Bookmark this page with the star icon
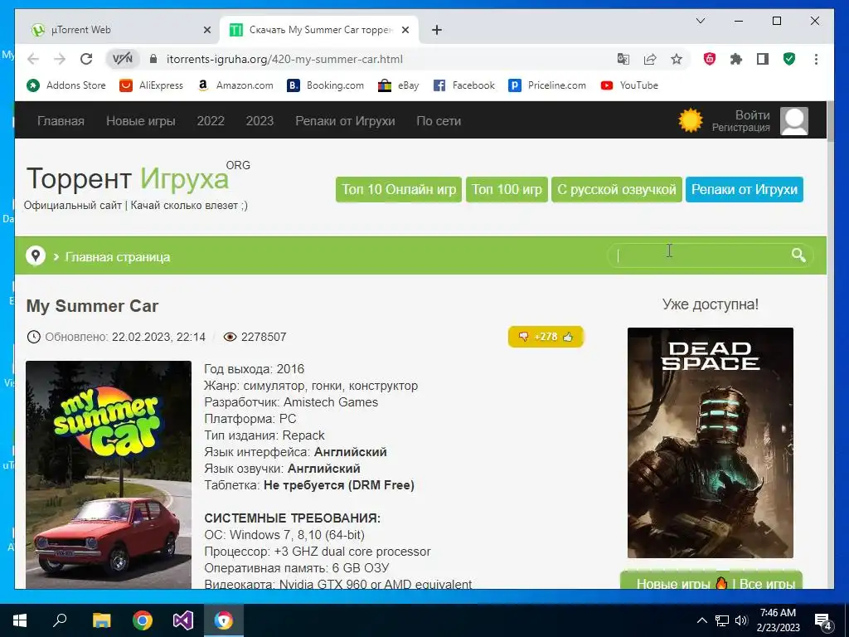This screenshot has height=637, width=849. tap(677, 59)
